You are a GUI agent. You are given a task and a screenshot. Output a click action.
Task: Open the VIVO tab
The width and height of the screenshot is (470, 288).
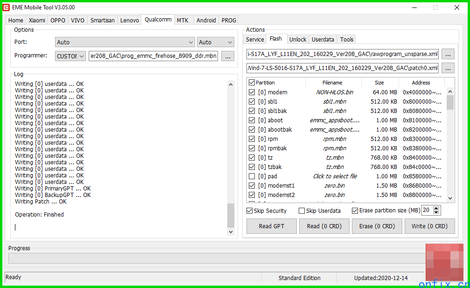[77, 21]
